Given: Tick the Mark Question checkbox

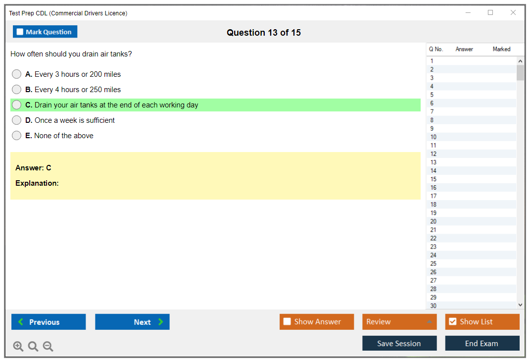Looking at the screenshot, I should pyautogui.click(x=20, y=32).
